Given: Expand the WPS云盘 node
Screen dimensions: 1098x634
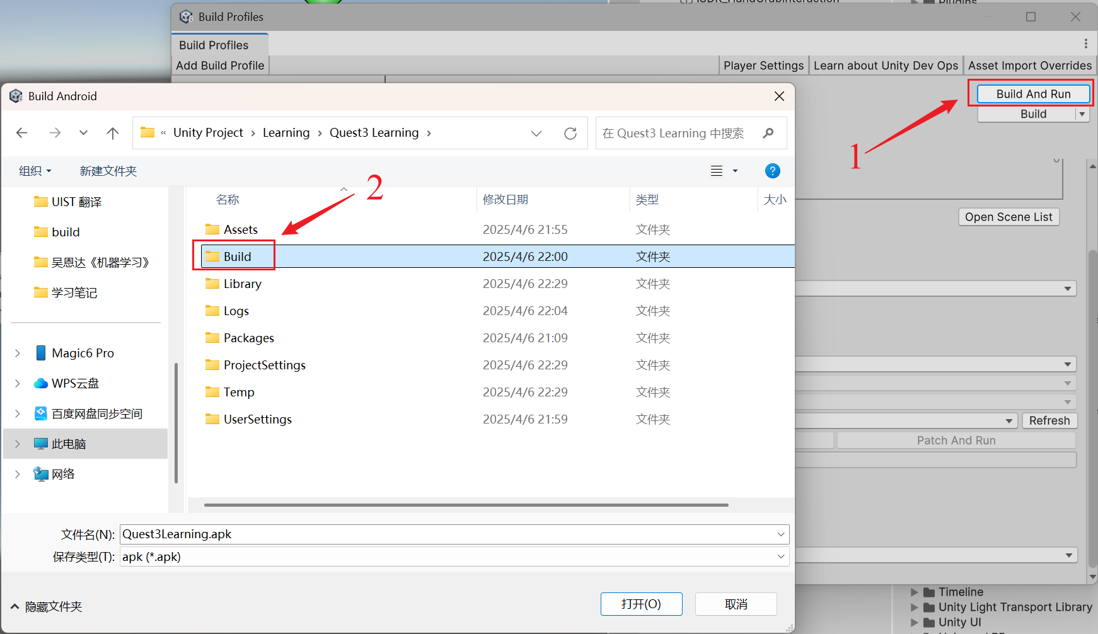Looking at the screenshot, I should click(x=18, y=383).
